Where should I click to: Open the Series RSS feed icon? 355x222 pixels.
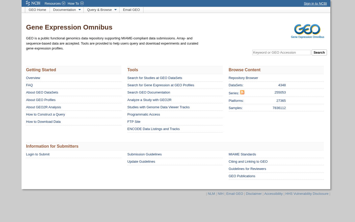[x=242, y=92]
